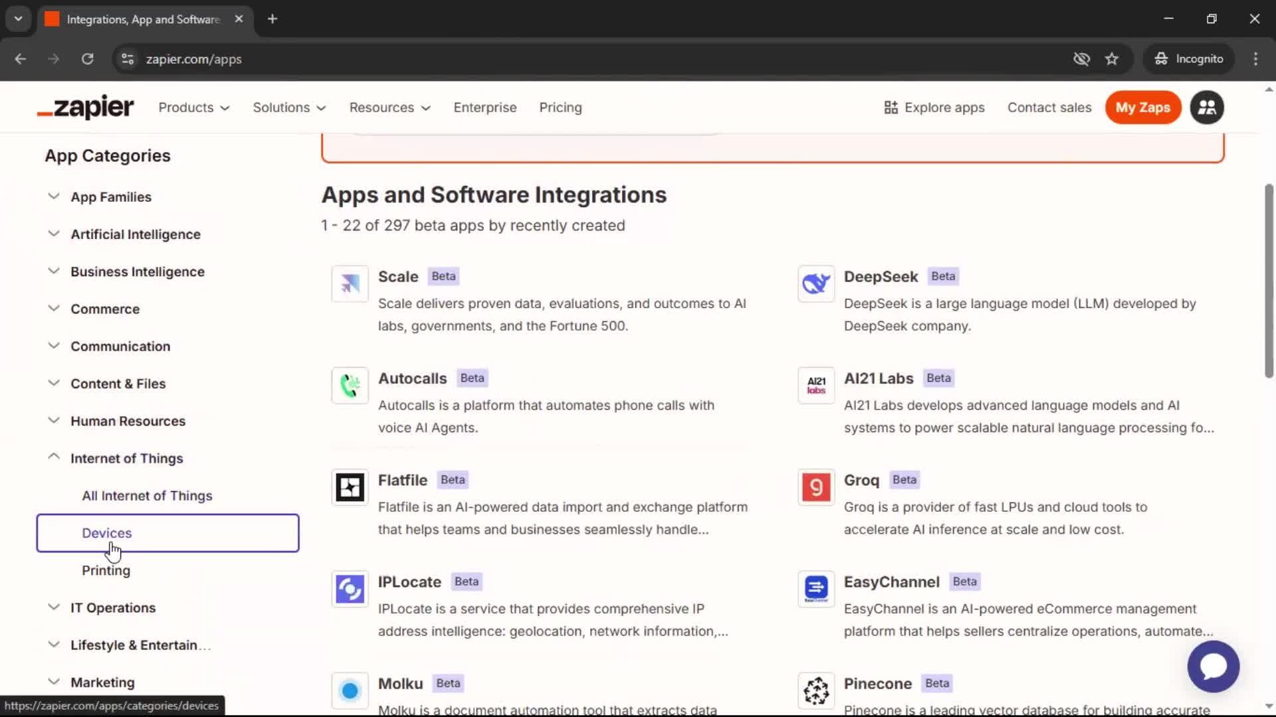The width and height of the screenshot is (1276, 717).
Task: Open the IPLocate title link
Action: (x=409, y=582)
